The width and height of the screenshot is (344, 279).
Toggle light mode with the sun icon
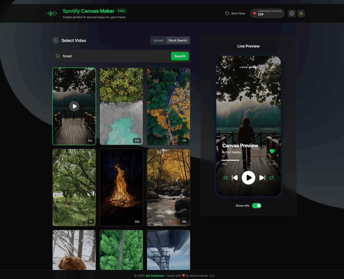tap(301, 13)
